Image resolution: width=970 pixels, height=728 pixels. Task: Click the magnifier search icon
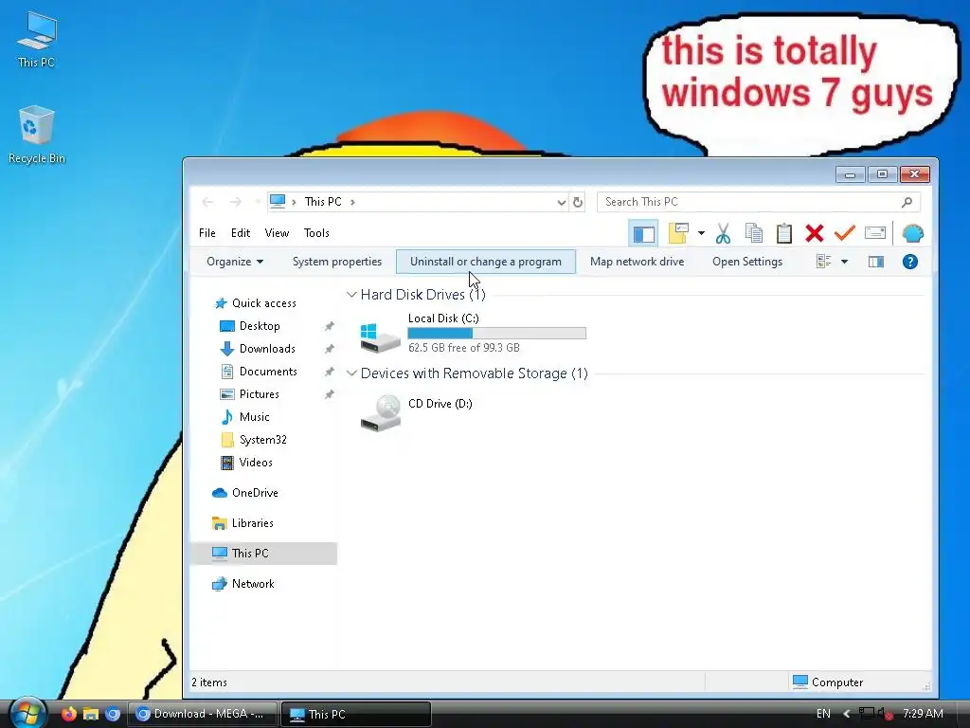[907, 202]
